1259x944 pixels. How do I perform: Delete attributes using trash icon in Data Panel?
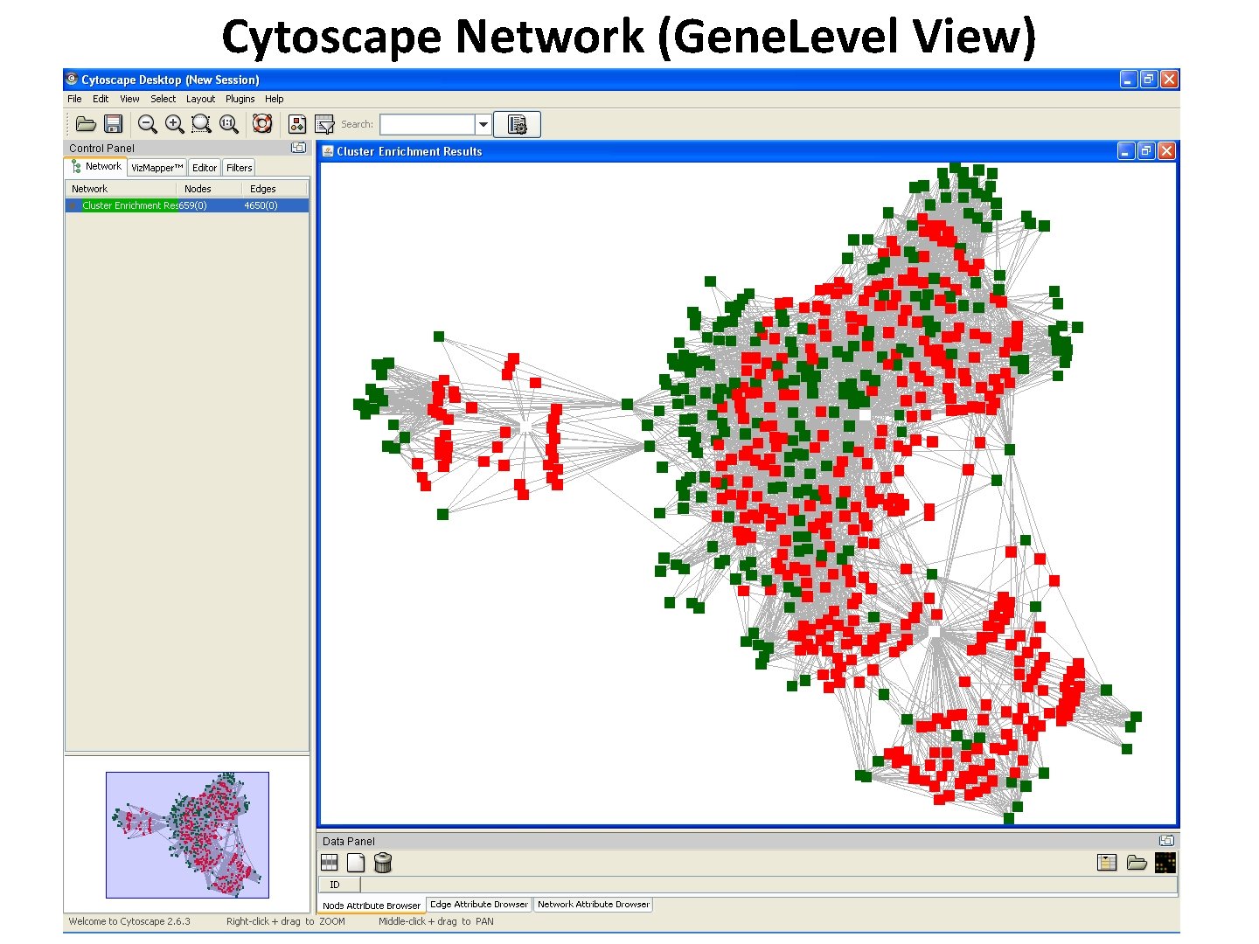[x=382, y=862]
